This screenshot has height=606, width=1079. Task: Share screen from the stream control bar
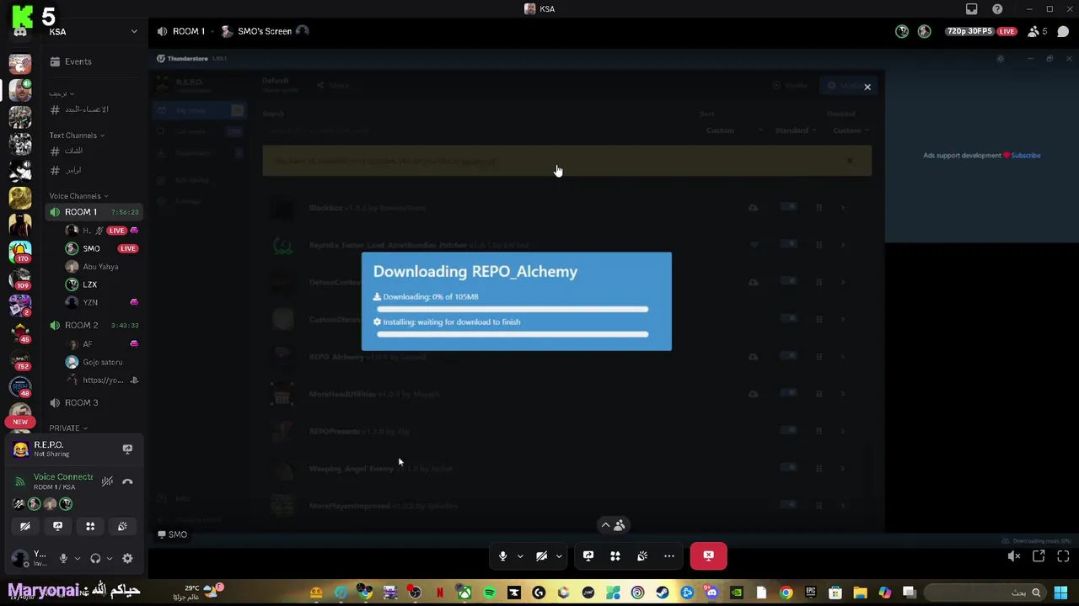click(x=588, y=556)
